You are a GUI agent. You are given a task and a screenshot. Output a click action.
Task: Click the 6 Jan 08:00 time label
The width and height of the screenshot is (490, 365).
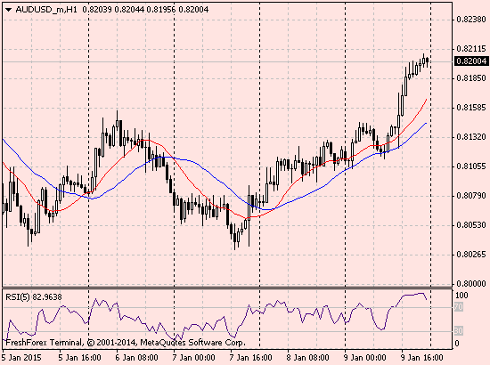click(136, 358)
